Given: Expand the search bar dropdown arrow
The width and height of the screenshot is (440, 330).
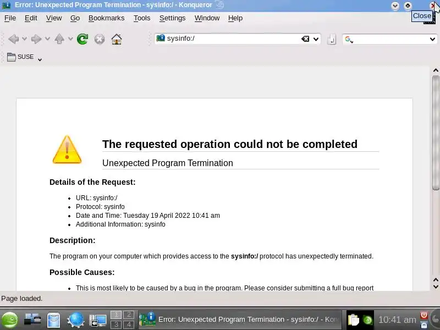Looking at the screenshot, I should click(x=432, y=39).
